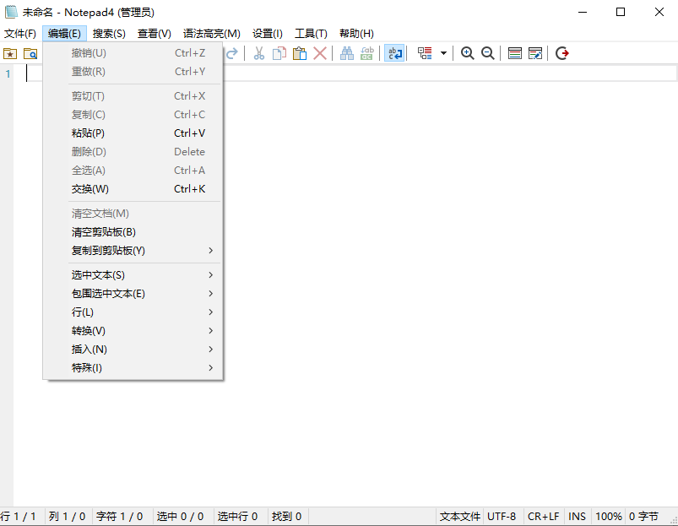The width and height of the screenshot is (678, 526).
Task: Open the folding dropdown arrow in toolbar
Action: coord(443,53)
